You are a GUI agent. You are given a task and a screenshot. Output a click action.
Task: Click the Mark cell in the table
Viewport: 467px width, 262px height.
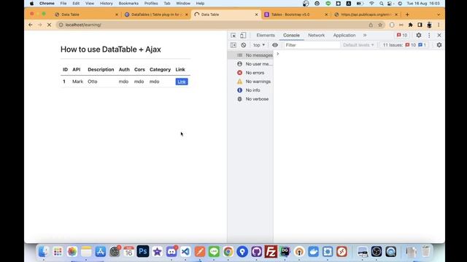coord(77,82)
